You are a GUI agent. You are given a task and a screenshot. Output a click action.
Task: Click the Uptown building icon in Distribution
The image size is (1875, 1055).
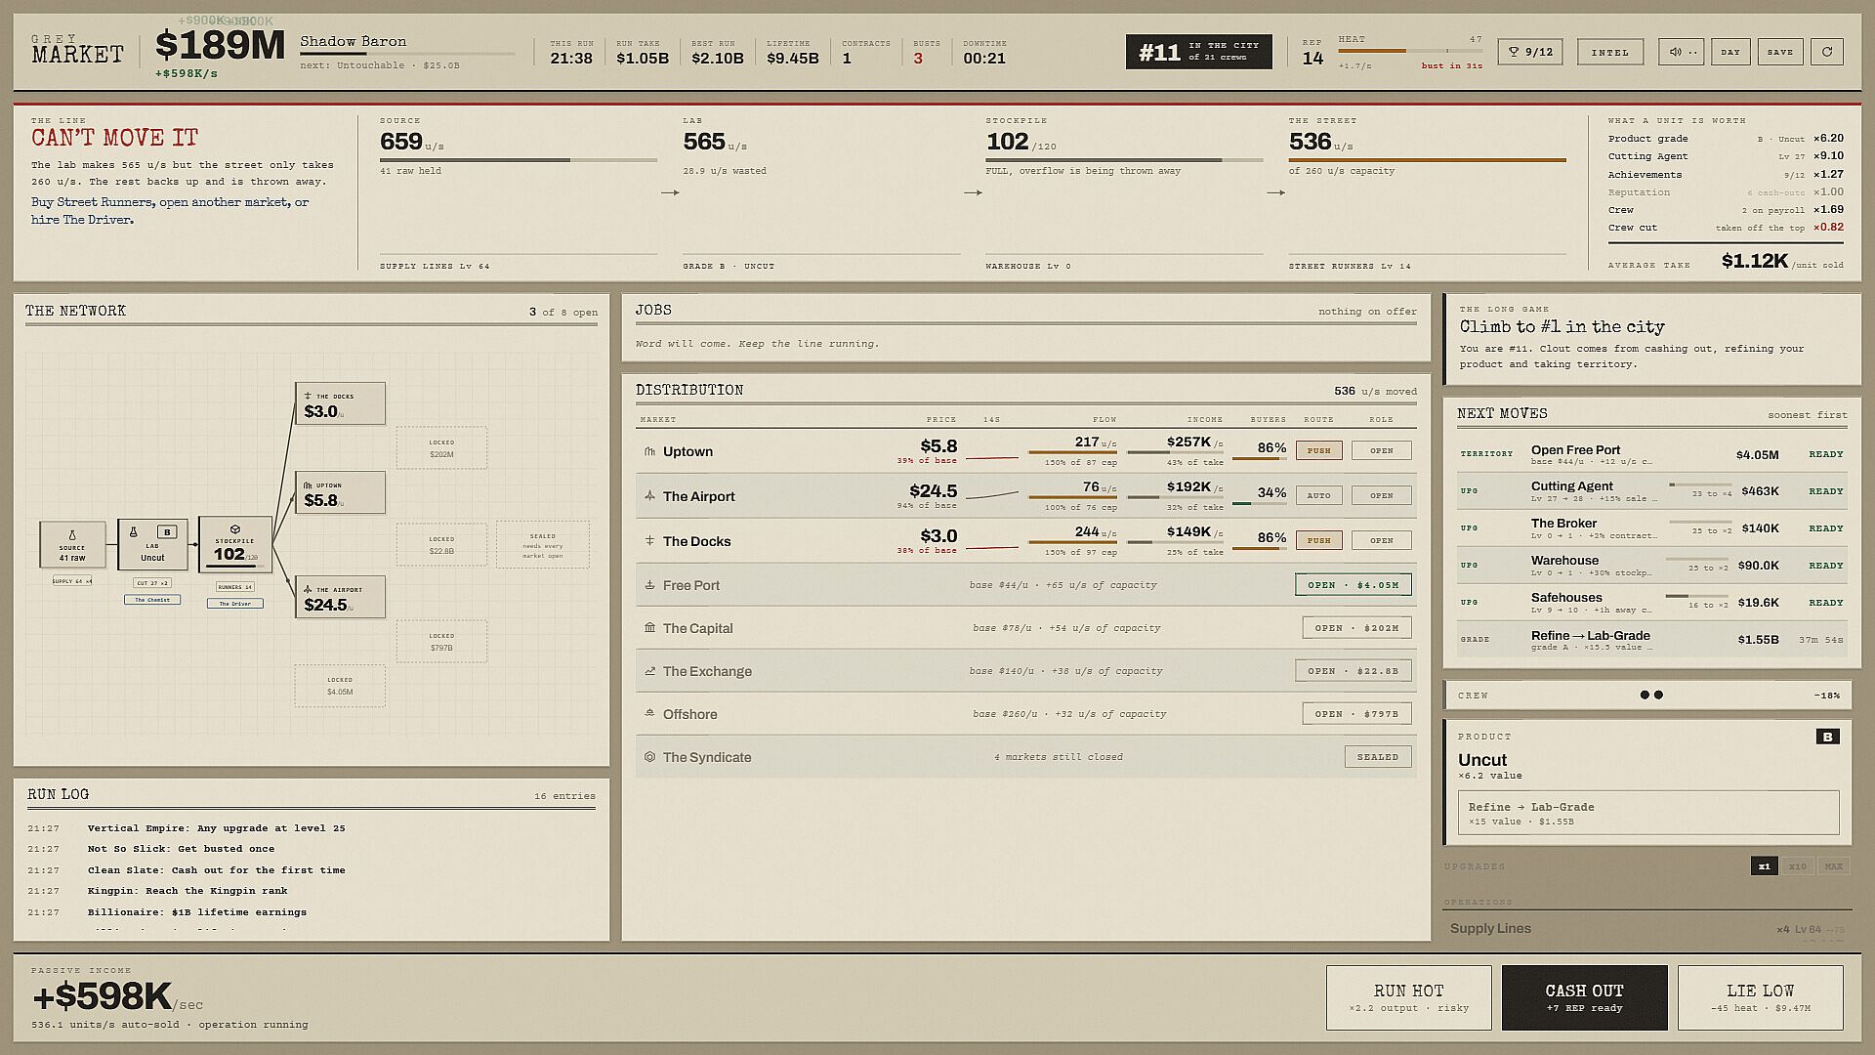click(x=649, y=451)
